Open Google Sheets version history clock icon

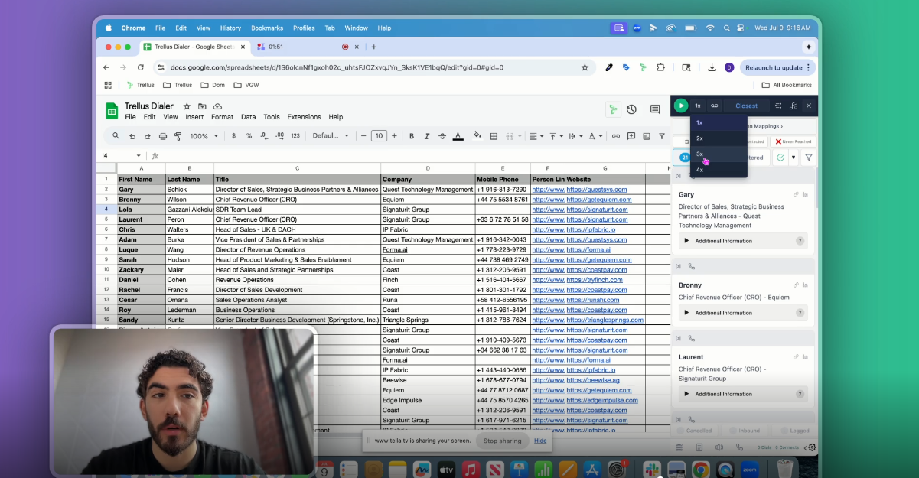(x=631, y=110)
